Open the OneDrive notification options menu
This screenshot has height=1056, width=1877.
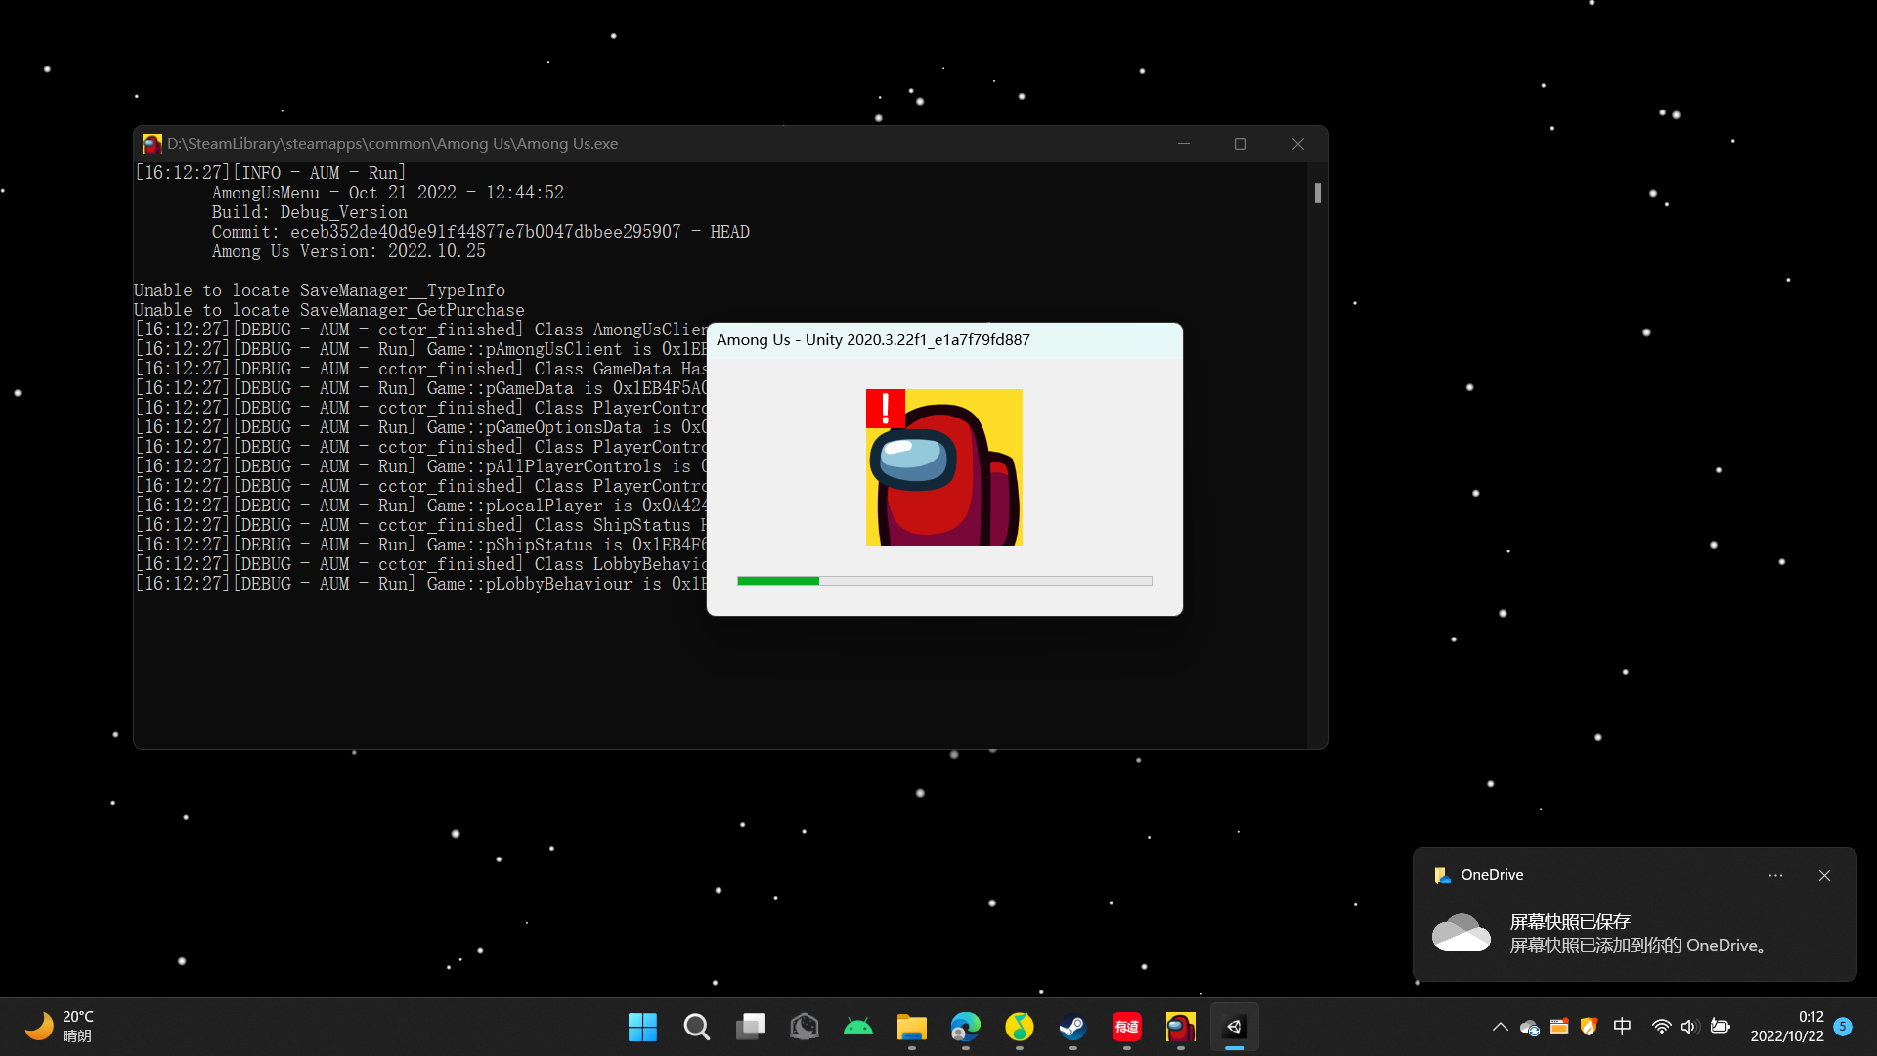1776,875
